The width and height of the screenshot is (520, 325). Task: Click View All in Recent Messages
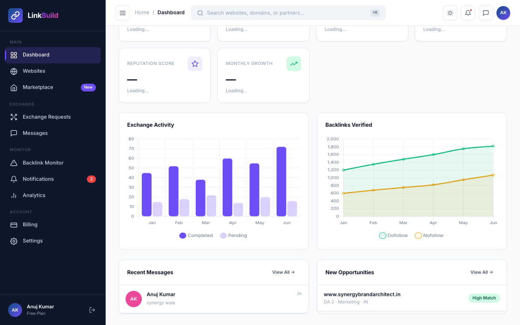point(284,272)
